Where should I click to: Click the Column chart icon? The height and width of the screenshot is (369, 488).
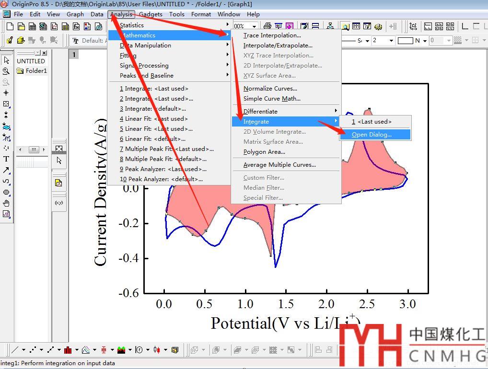click(x=68, y=350)
